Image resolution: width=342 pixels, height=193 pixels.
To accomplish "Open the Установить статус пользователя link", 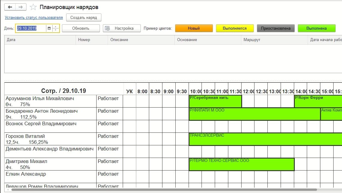I will 34,18.
